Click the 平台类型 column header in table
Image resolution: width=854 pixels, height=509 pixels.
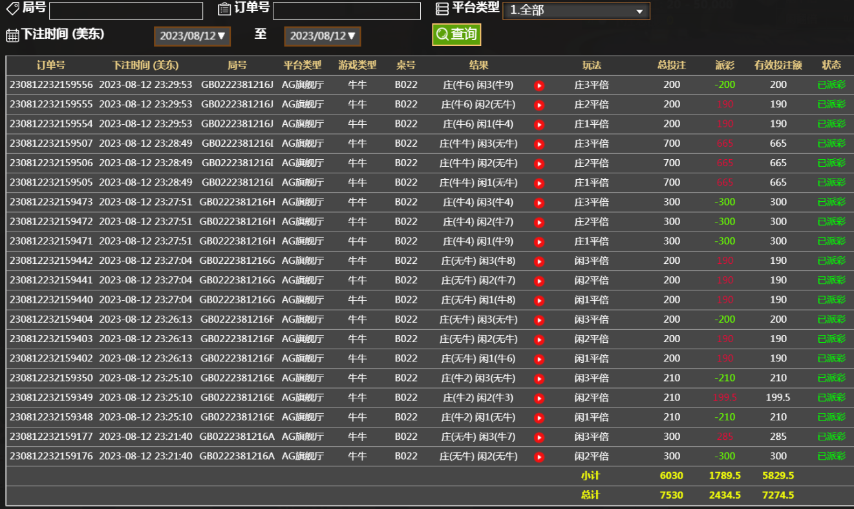303,65
